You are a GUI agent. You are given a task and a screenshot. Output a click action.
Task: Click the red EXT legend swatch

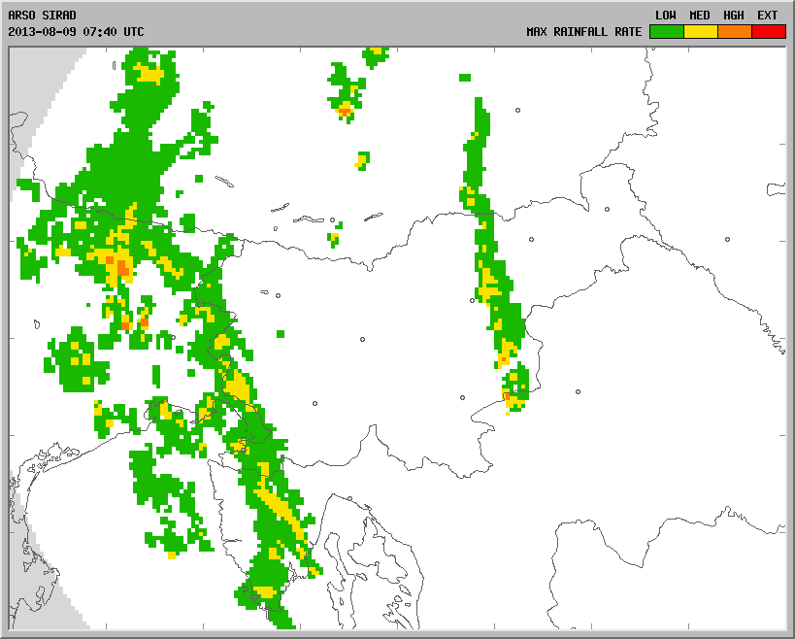tap(768, 31)
